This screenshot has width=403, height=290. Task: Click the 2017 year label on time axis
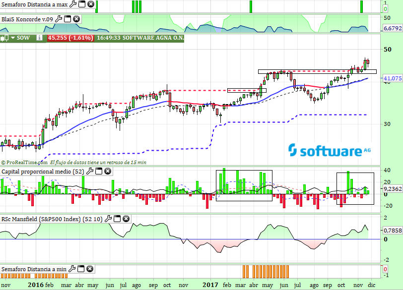pos(210,285)
